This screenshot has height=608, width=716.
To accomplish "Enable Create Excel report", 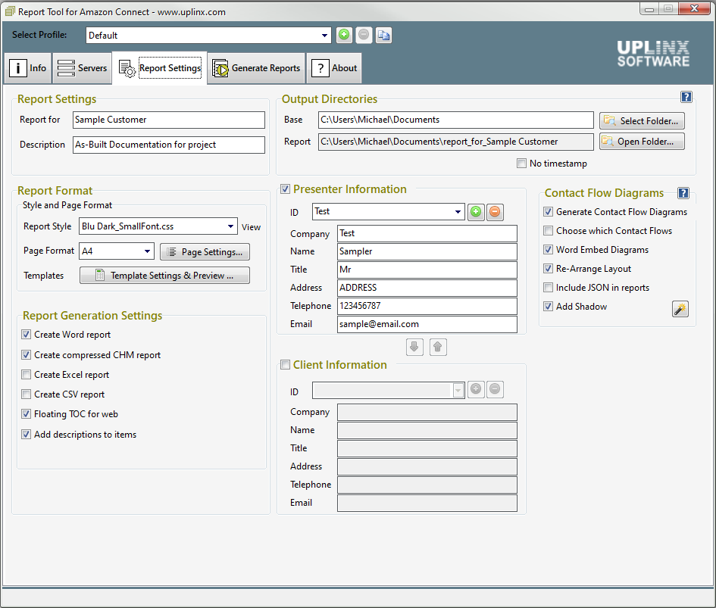I will tap(26, 375).
